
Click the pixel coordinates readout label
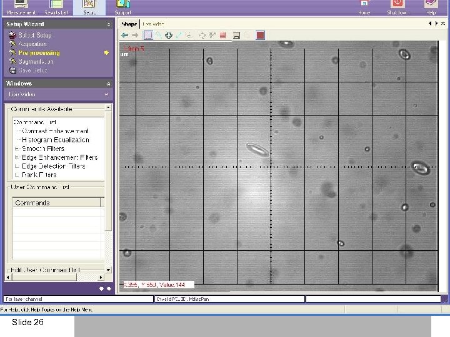159,285
